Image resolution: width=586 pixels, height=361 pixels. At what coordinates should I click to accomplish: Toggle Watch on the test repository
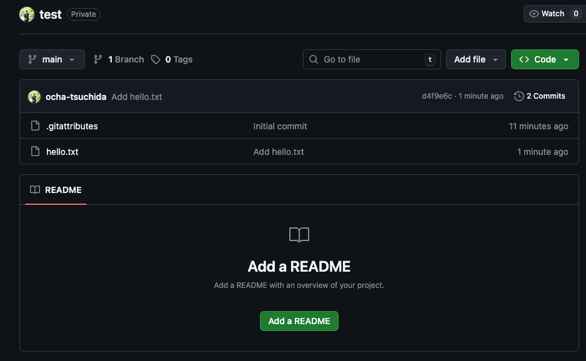coord(546,14)
